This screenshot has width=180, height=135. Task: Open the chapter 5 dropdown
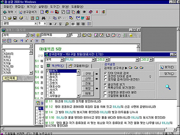pos(79,35)
